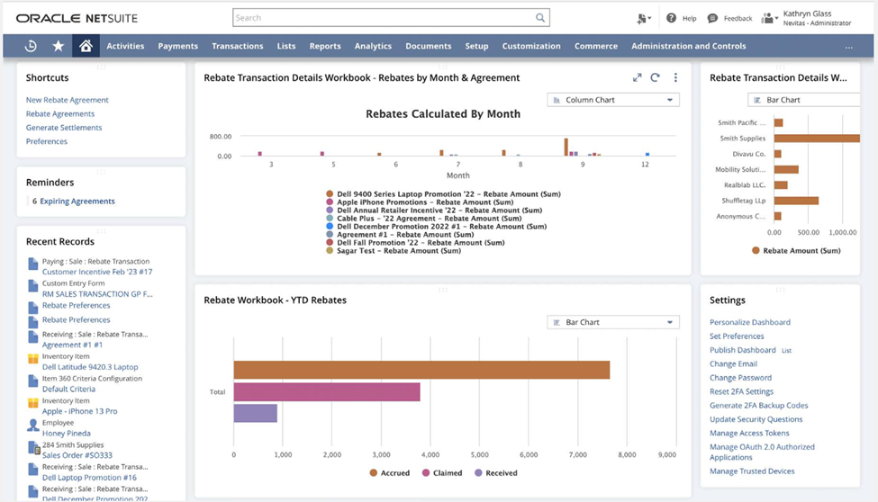The width and height of the screenshot is (878, 502).
Task: Refresh the Rebates by Month portlet
Action: 656,78
